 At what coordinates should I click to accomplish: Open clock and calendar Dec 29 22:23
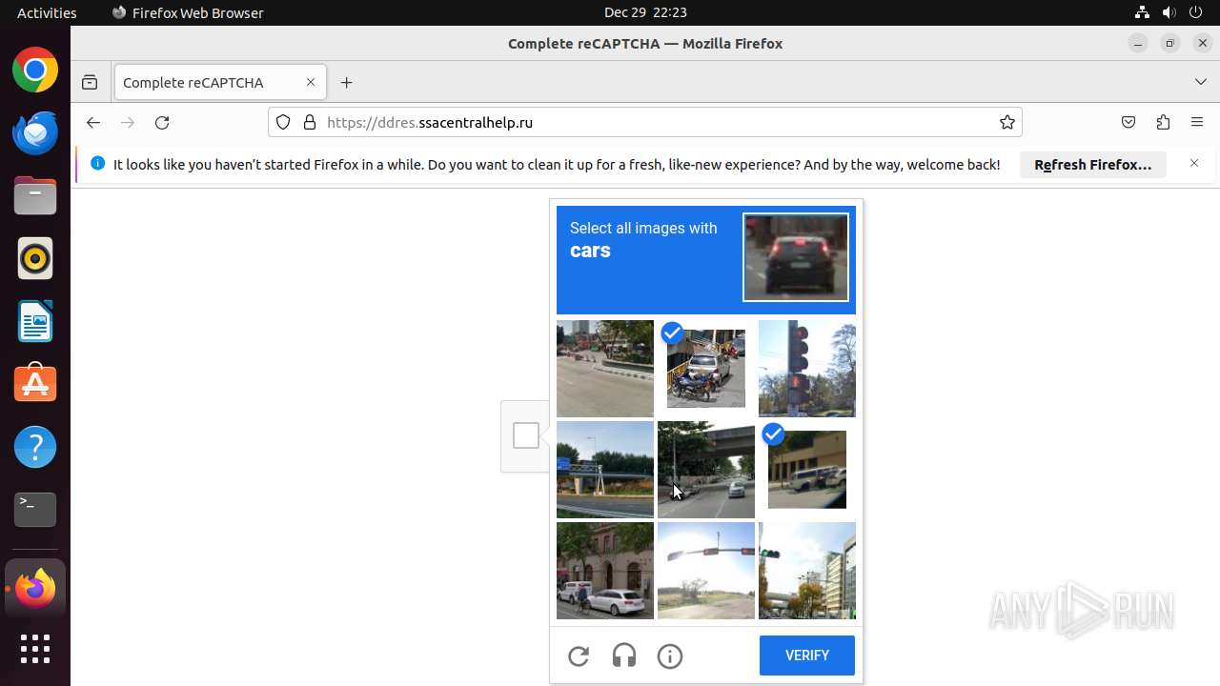[645, 12]
